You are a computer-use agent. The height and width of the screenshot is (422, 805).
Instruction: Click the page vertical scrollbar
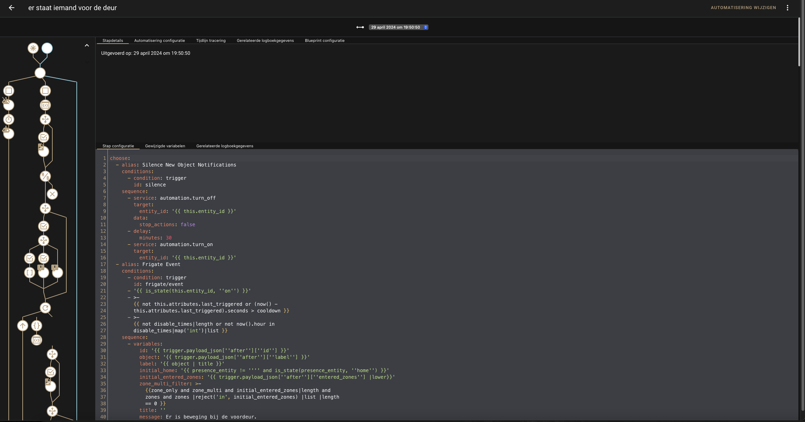[799, 42]
